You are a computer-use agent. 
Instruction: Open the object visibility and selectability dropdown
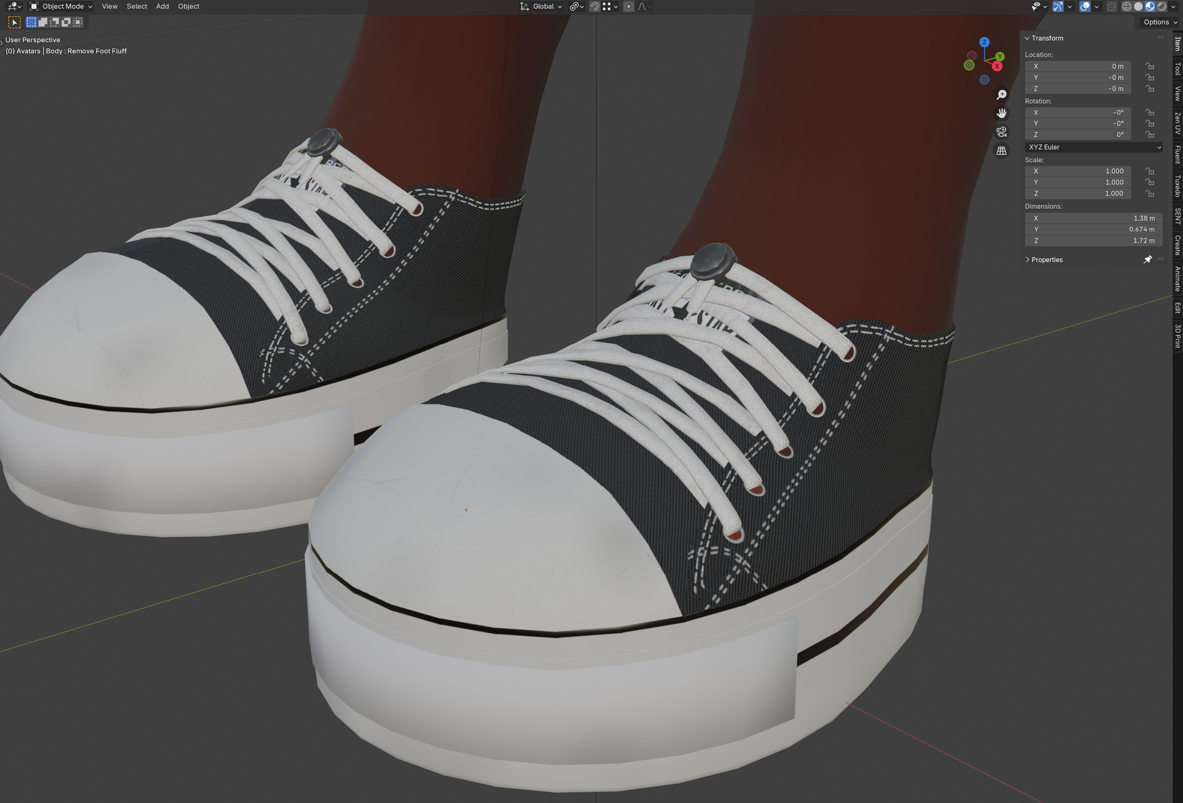1039,6
